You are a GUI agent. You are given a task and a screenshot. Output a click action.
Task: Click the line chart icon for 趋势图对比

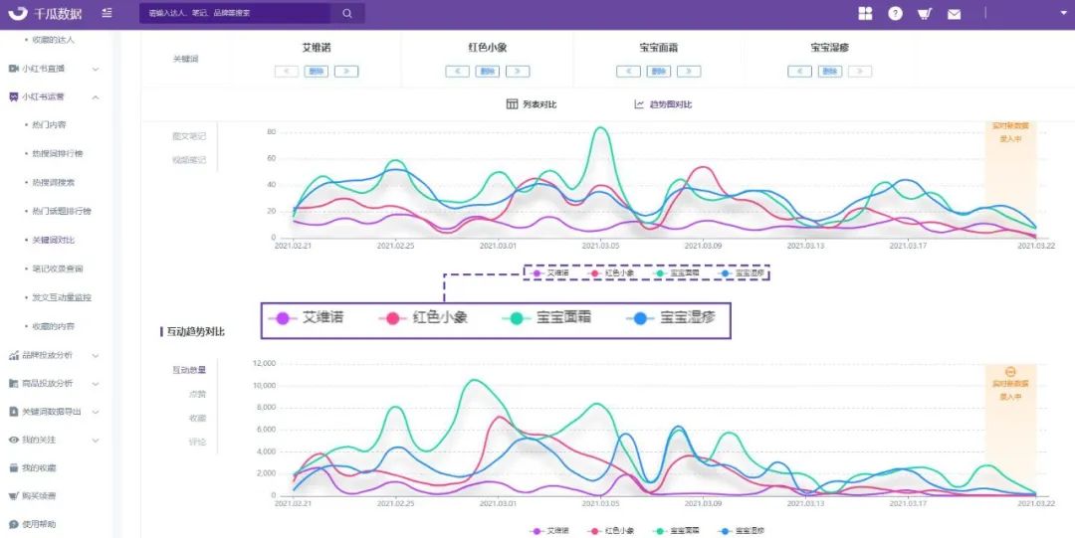(x=639, y=104)
